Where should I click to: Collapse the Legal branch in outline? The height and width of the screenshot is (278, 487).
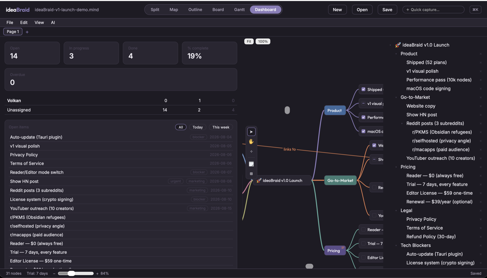(396, 210)
